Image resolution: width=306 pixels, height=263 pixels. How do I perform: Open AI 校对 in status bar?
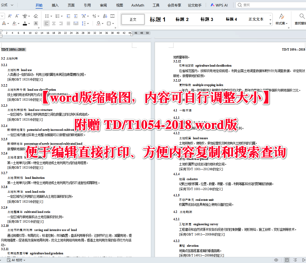16,260
